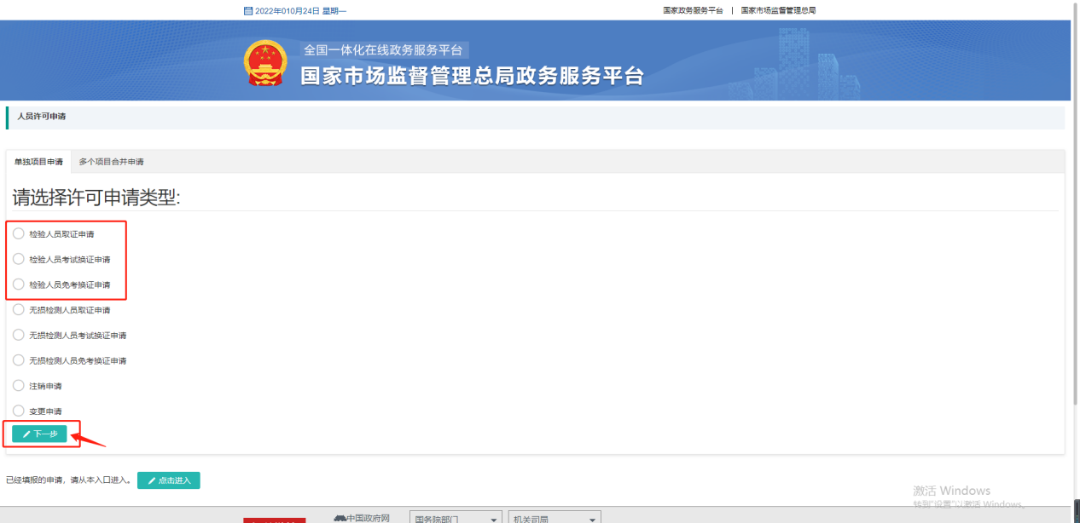Click the national emblem logo in header
Screen dimensions: 1080x523
(265, 62)
